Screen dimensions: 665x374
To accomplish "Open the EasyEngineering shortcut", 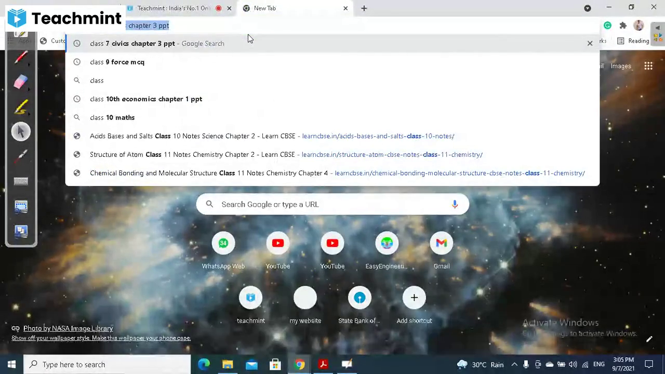I will [387, 251].
